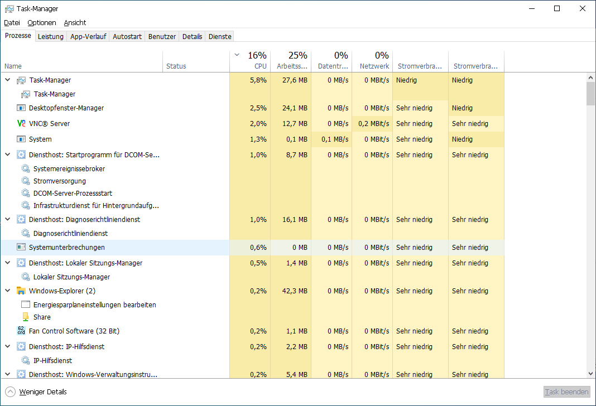596x406 pixels.
Task: Click the 0,1 MB/s disk value for System
Action: click(335, 139)
